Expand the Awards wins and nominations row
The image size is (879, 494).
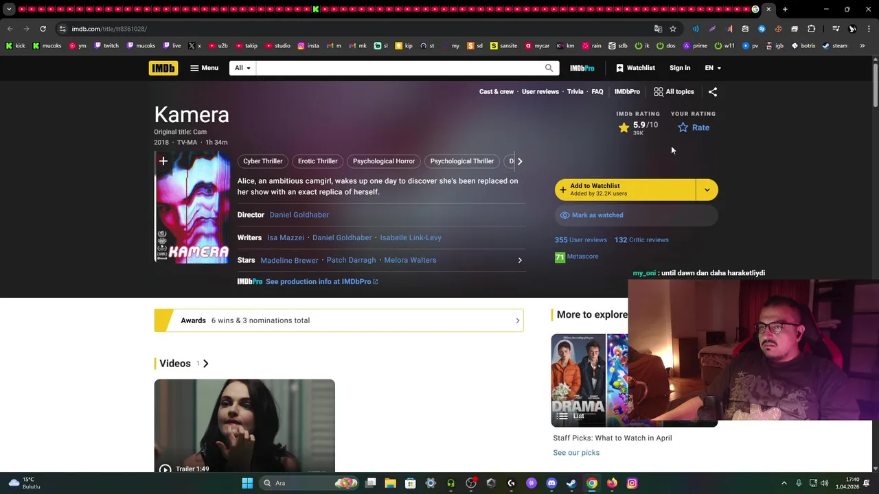coord(339,320)
